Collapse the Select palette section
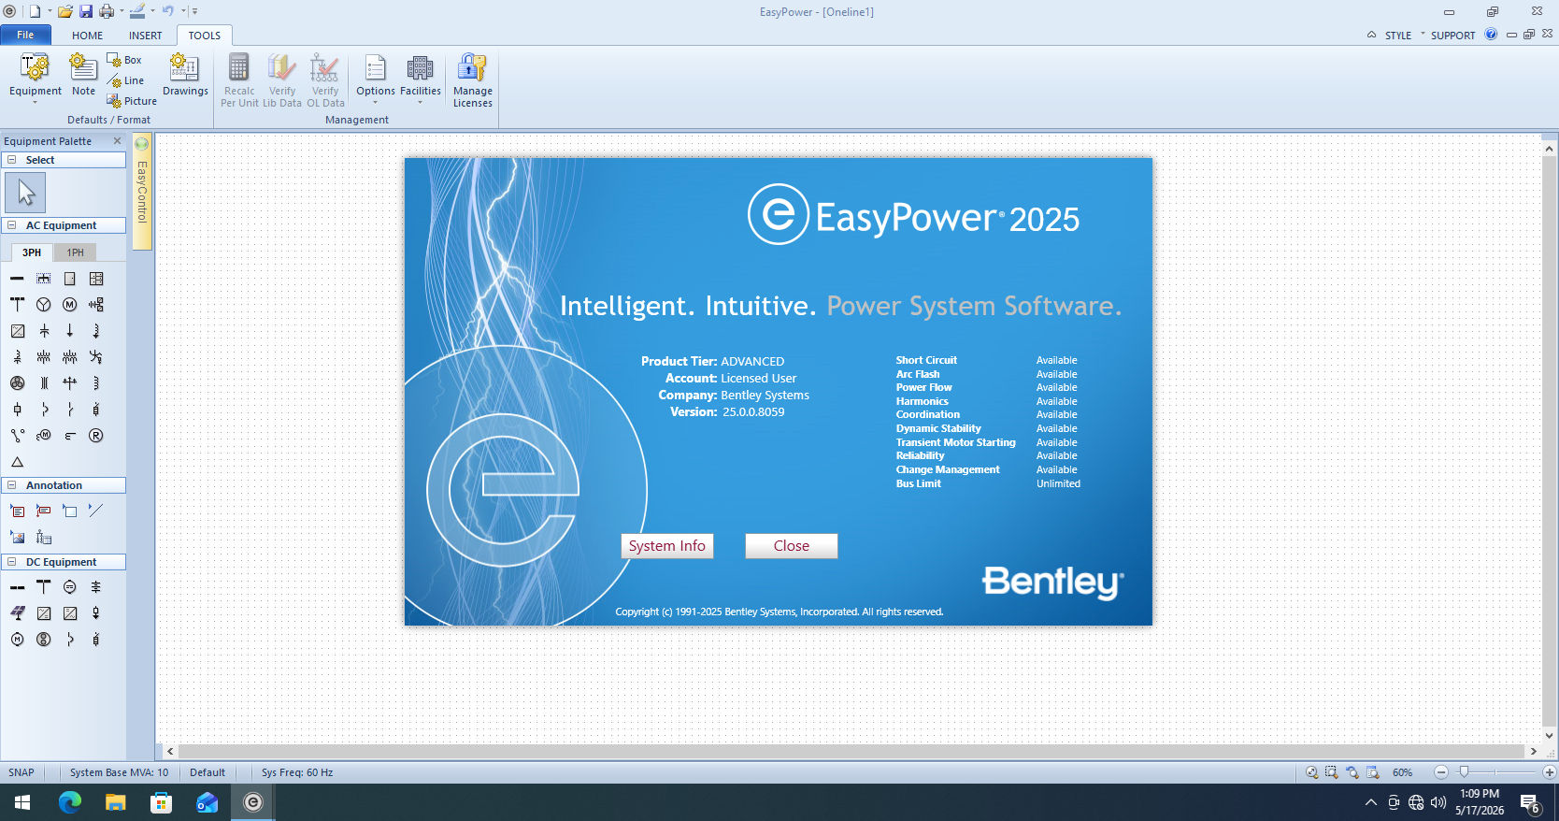This screenshot has height=821, width=1559. point(12,160)
